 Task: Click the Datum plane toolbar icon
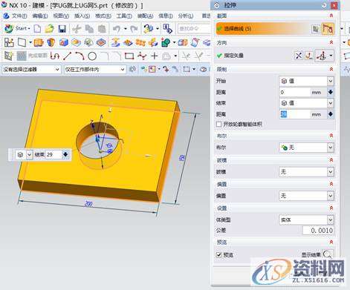[22, 42]
